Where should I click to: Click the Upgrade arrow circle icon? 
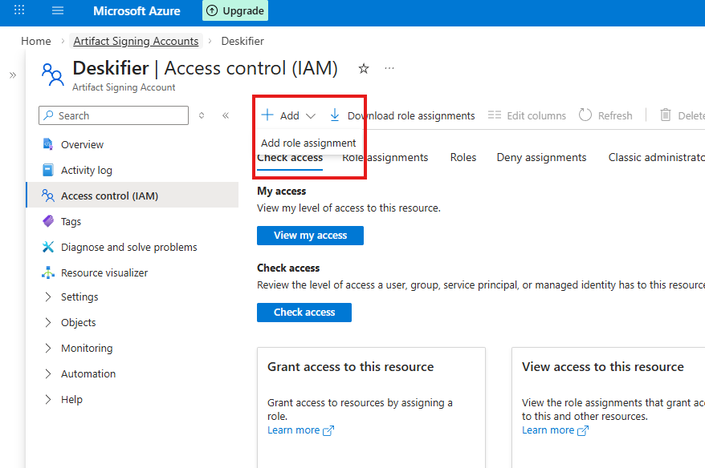click(x=212, y=10)
